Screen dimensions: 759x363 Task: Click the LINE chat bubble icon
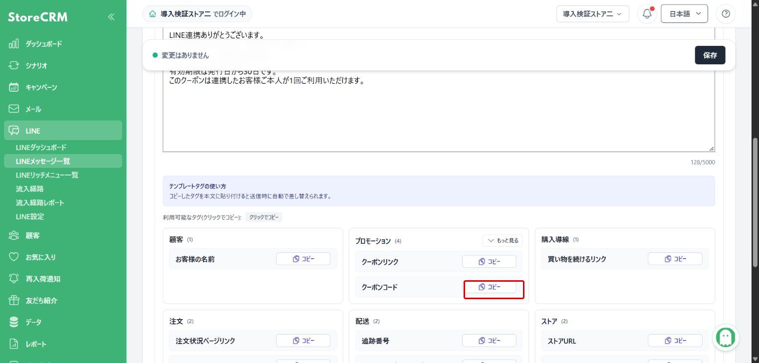14,131
